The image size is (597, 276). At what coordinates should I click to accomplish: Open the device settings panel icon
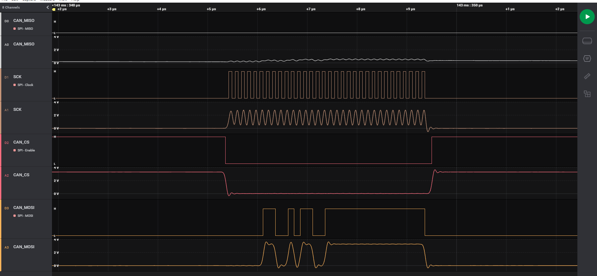587,41
